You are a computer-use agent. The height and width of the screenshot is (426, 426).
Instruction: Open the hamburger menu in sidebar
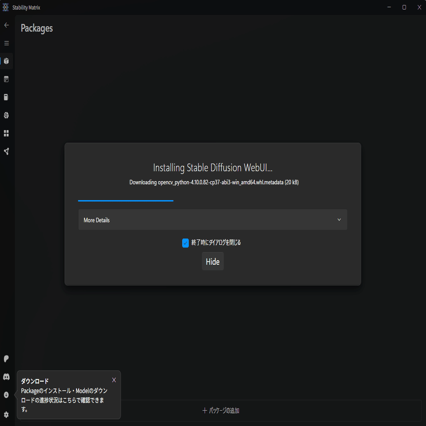click(x=6, y=43)
